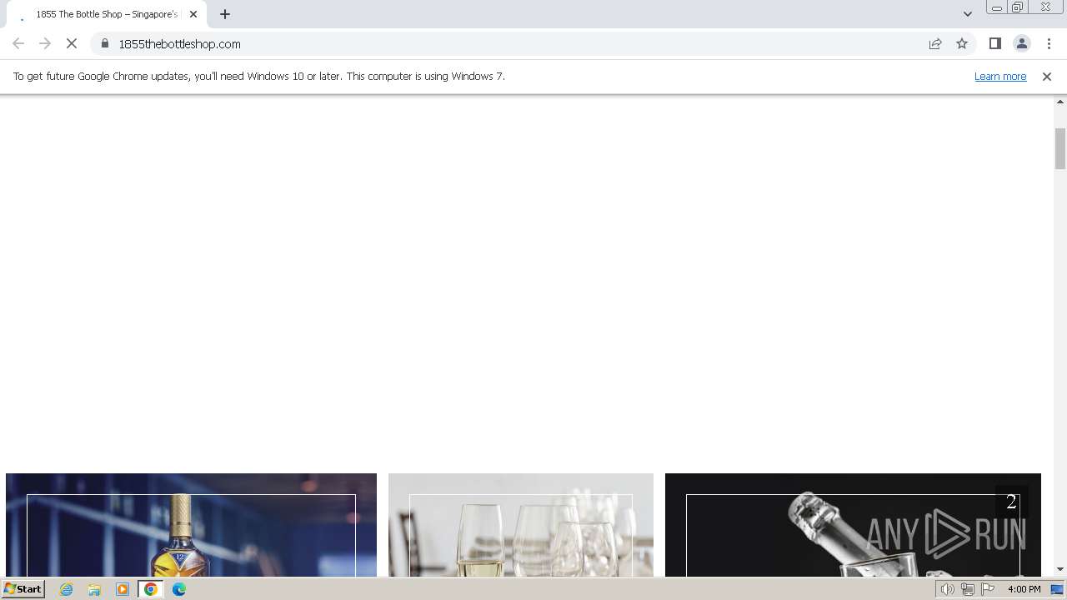The width and height of the screenshot is (1067, 600).
Task: Open the network tray icon
Action: click(x=968, y=589)
